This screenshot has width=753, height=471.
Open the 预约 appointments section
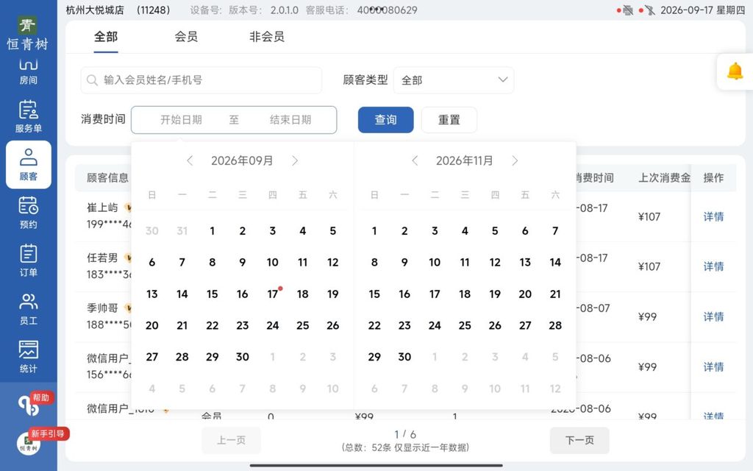(29, 213)
